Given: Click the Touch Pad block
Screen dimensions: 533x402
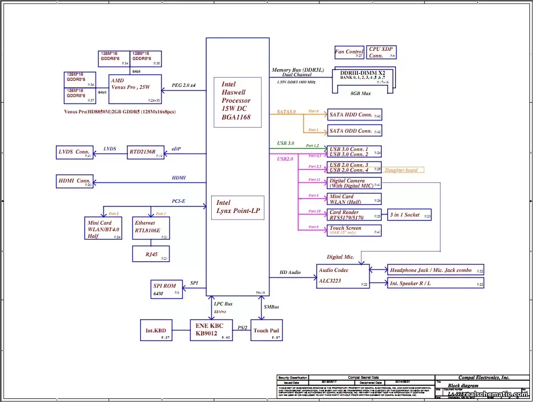Looking at the screenshot, I should pos(266,330).
